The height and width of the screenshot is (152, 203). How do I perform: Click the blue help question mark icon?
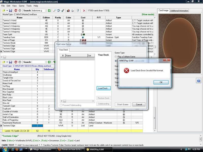(198, 81)
